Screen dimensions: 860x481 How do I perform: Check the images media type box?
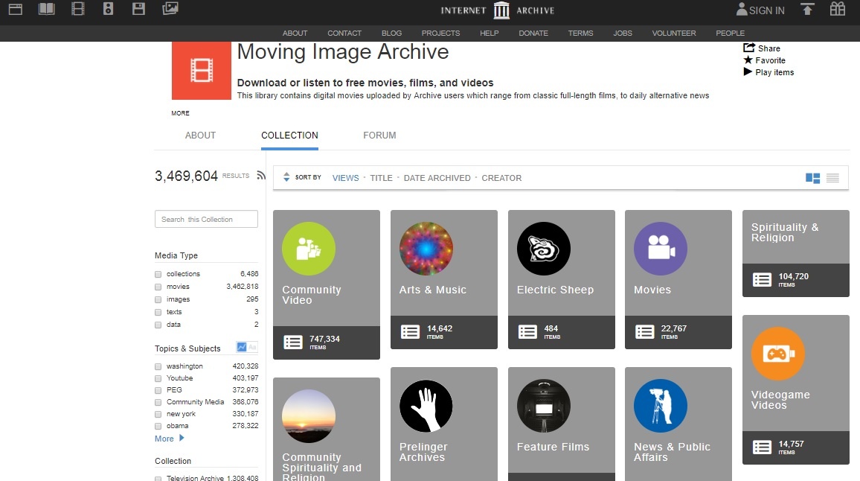click(158, 300)
